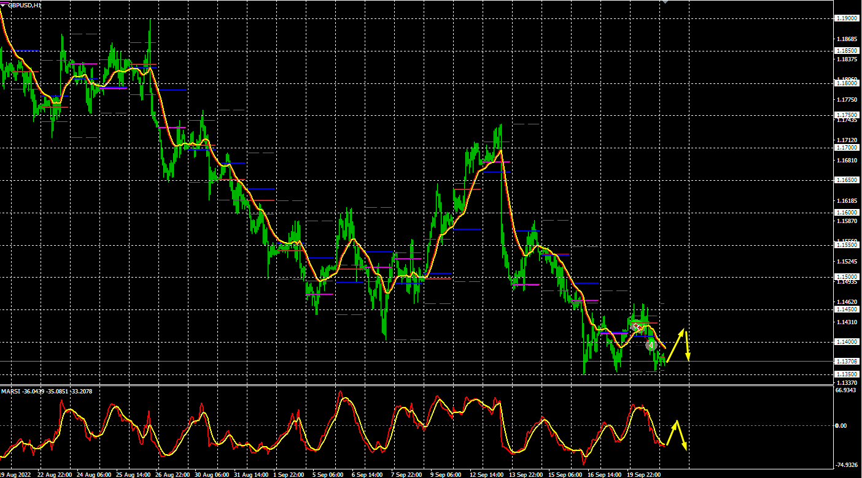
Task: Click the MARSI indicator values label
Action: click(47, 391)
